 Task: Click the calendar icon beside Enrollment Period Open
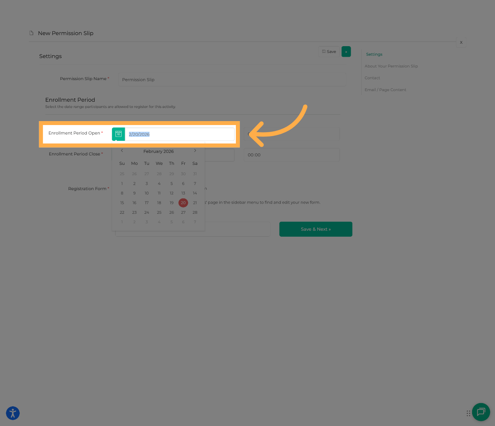click(118, 134)
